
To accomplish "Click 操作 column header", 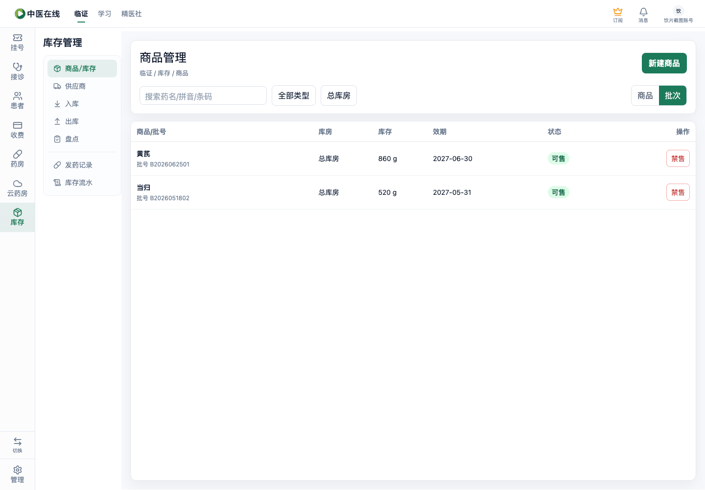I will tap(682, 132).
